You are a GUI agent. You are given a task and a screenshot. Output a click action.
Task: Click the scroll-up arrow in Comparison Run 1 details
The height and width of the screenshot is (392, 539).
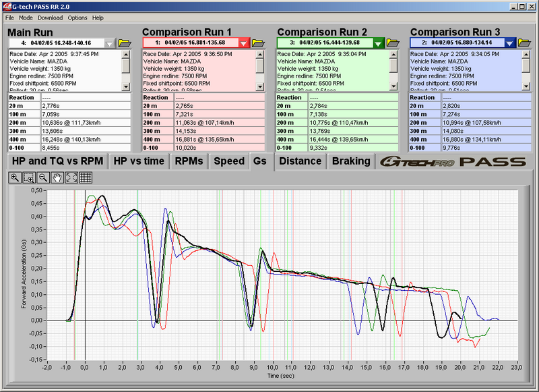click(260, 55)
